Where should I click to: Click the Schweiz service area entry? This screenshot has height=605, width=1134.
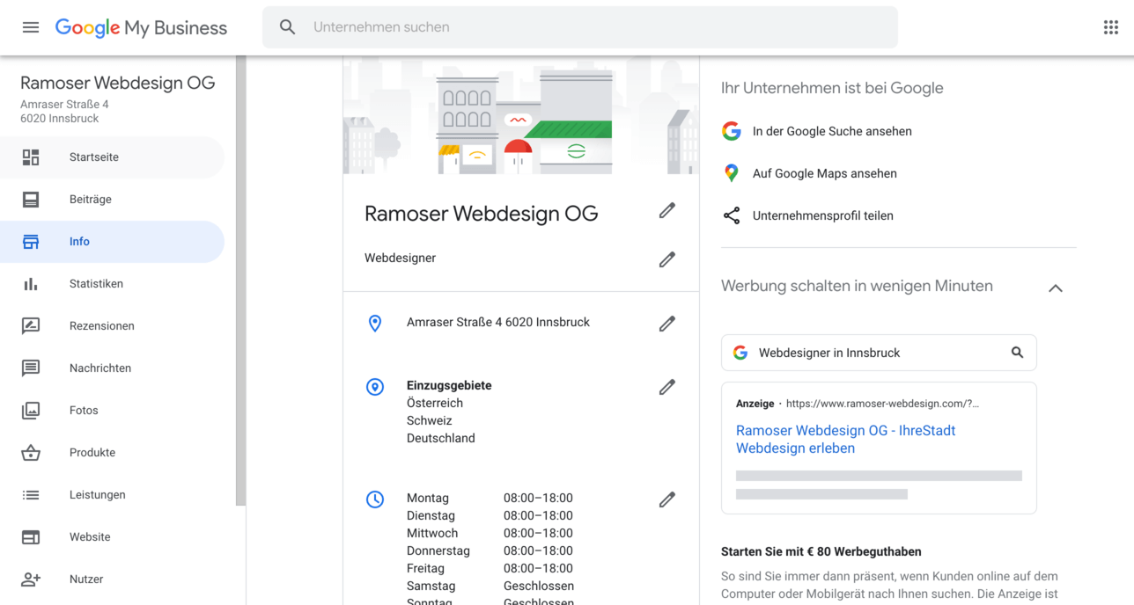(430, 420)
